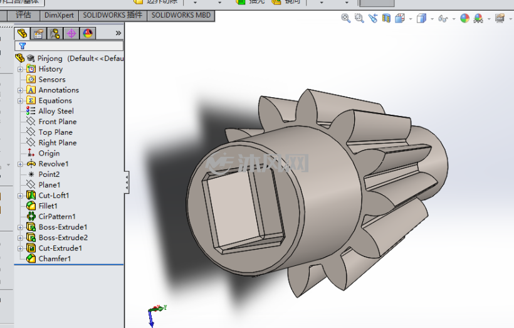This screenshot has height=328, width=514.
Task: Select Plane1 in the tree
Action: point(49,185)
